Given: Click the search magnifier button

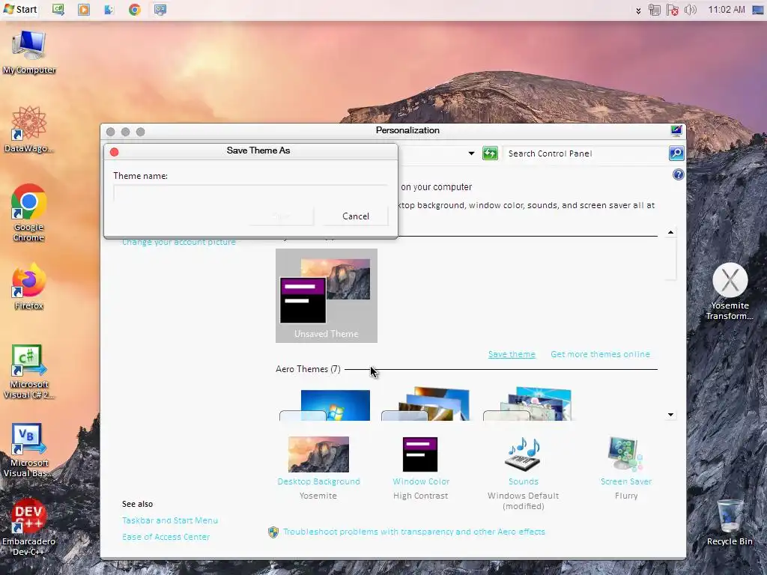Looking at the screenshot, I should (676, 153).
